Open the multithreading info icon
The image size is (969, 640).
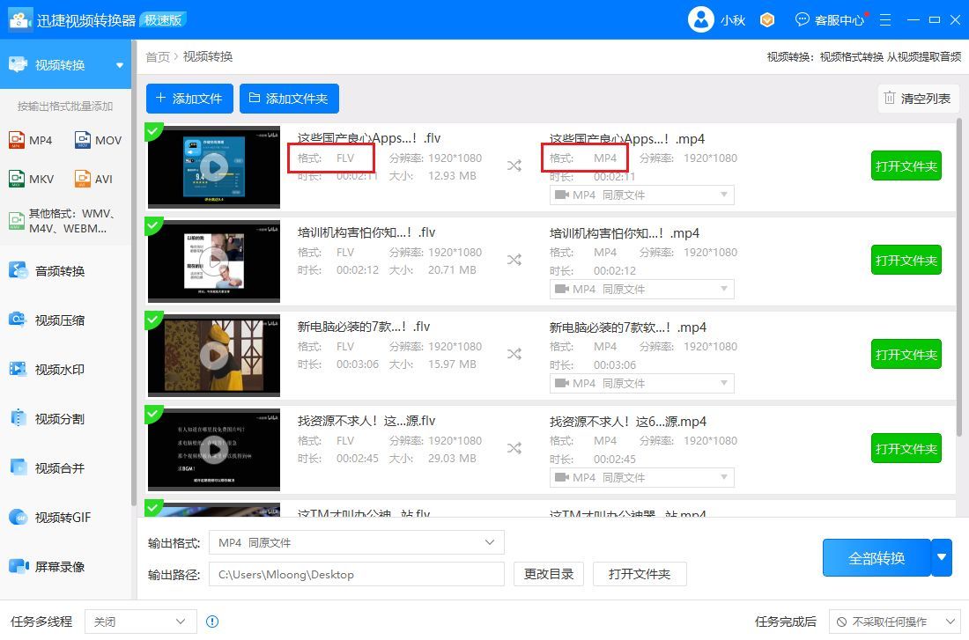(212, 622)
